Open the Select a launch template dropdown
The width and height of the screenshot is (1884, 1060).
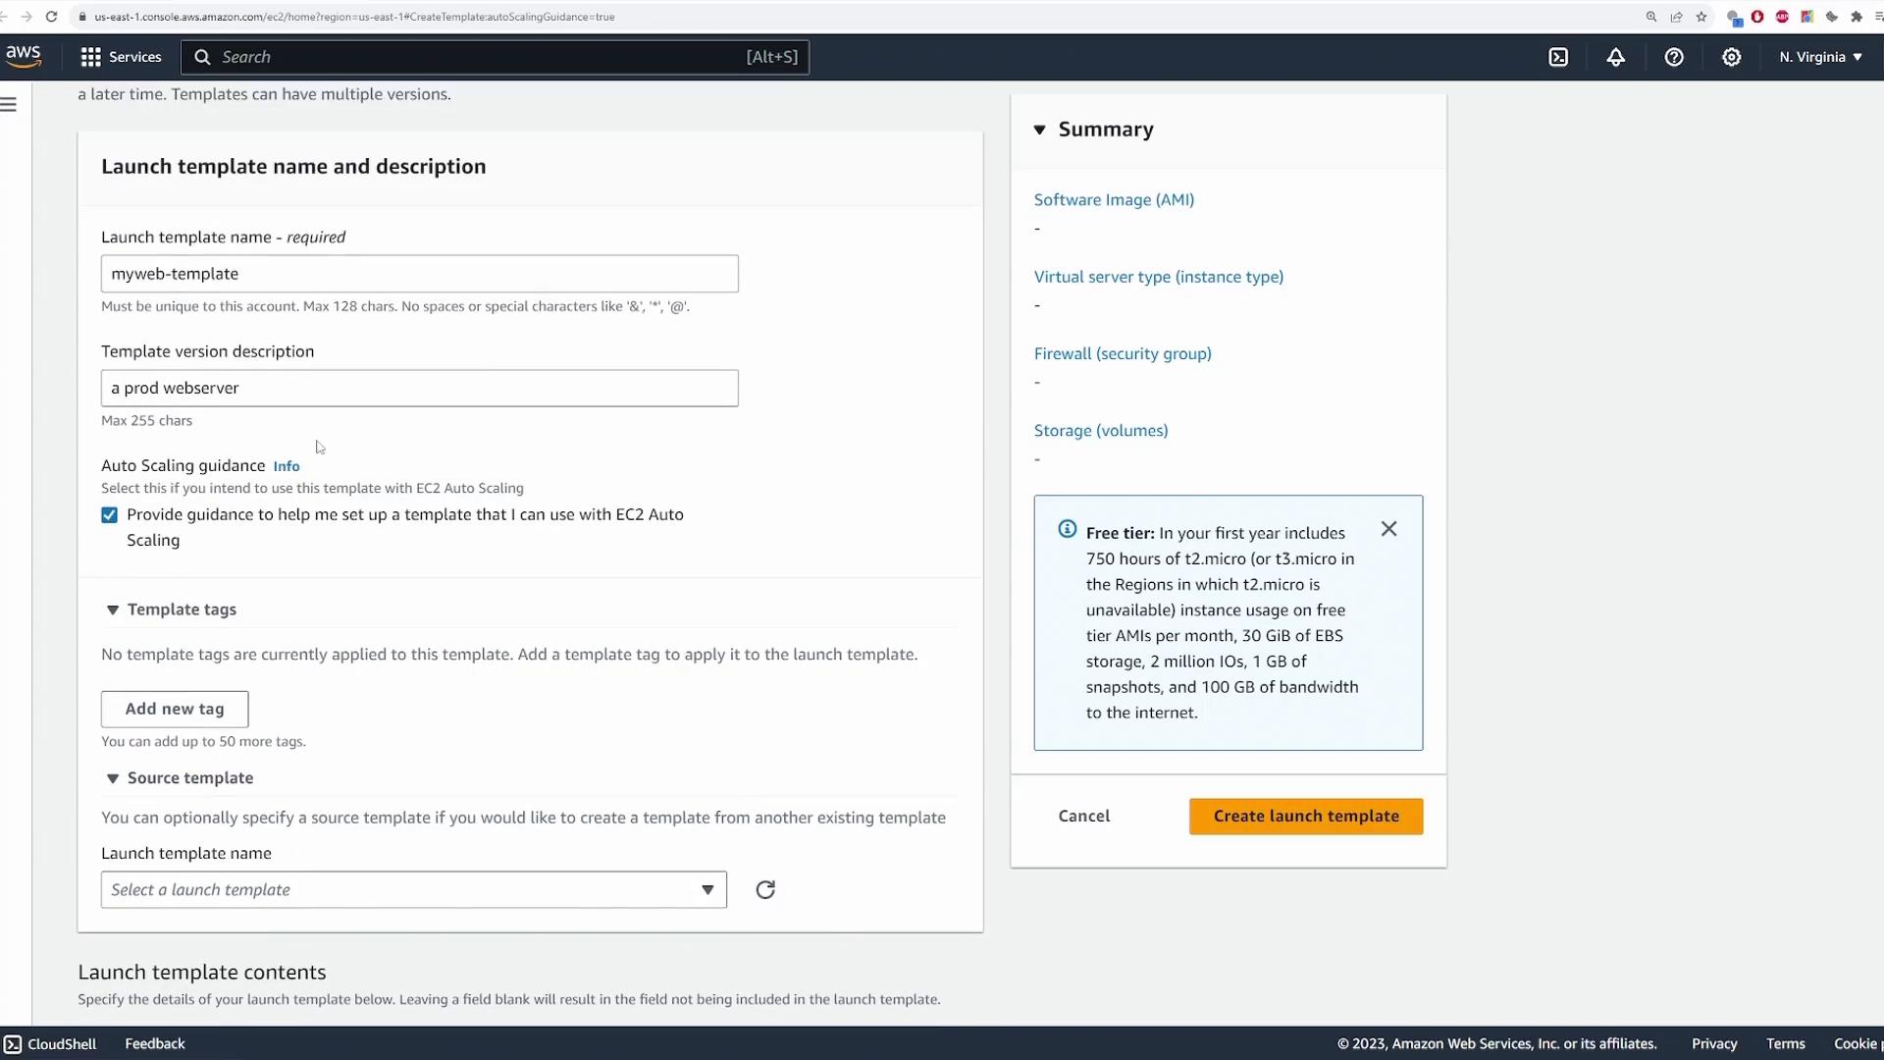coord(414,890)
